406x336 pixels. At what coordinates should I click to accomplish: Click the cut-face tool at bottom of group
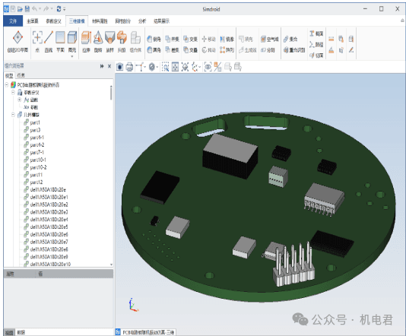[x=316, y=55]
